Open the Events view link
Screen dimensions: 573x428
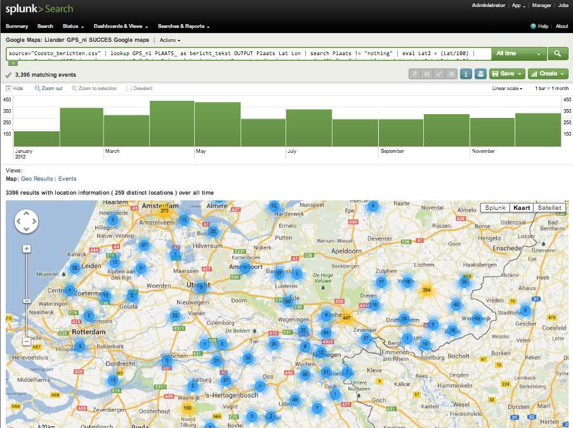tap(67, 179)
